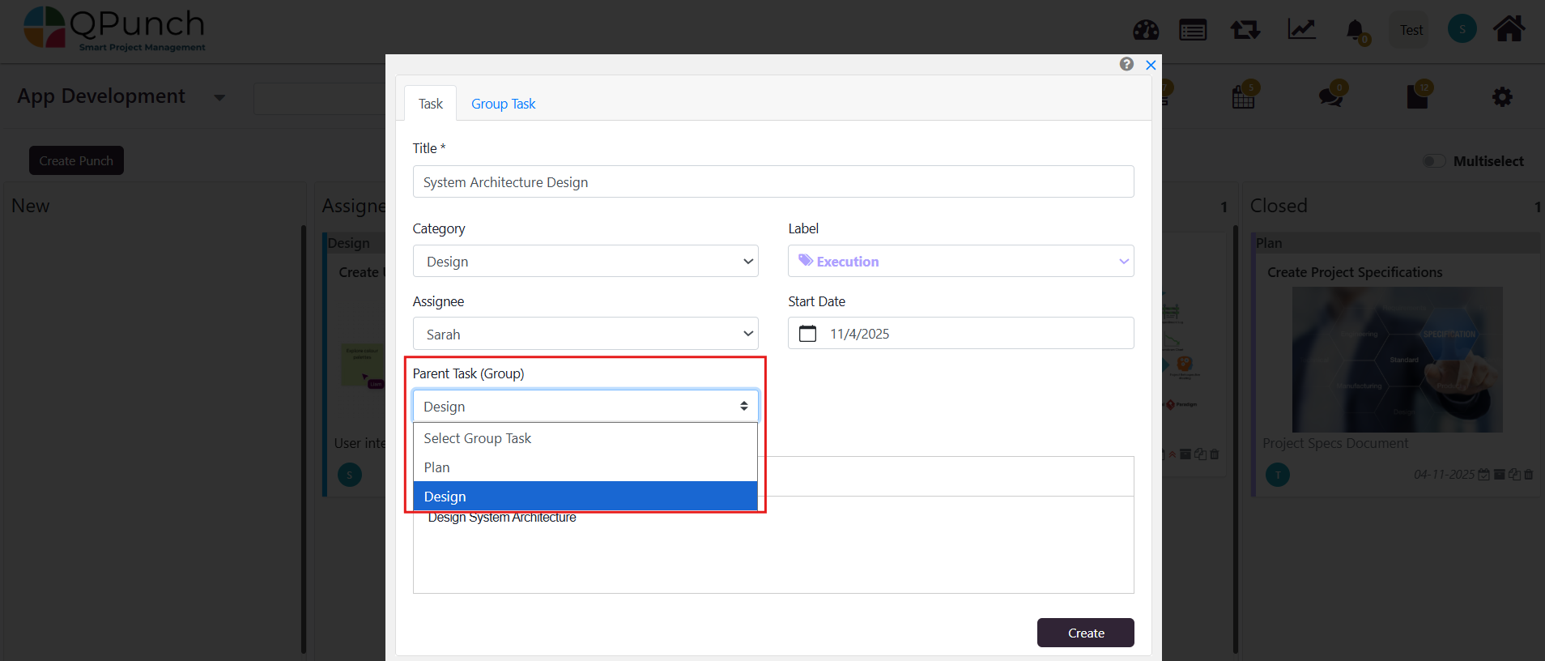
Task: Click the Create button
Action: click(1085, 633)
